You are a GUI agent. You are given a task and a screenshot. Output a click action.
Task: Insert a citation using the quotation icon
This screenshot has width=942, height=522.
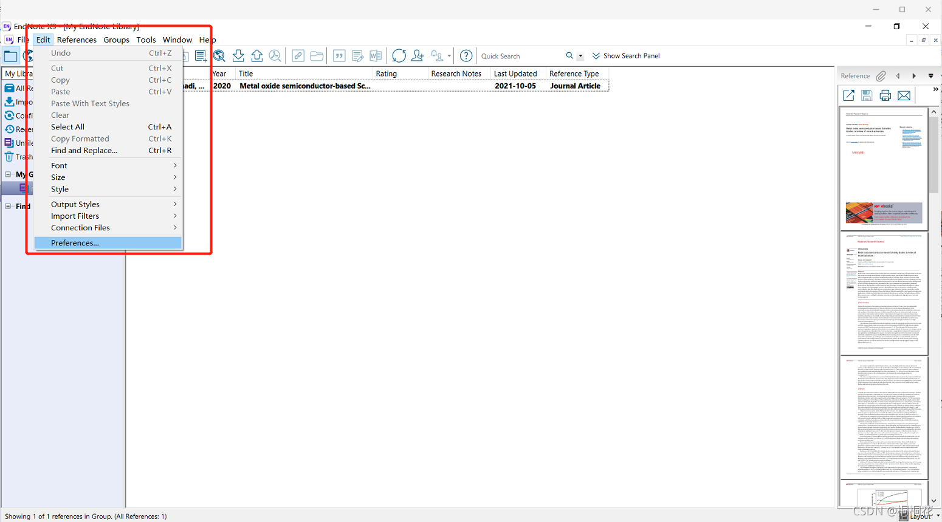pyautogui.click(x=339, y=55)
